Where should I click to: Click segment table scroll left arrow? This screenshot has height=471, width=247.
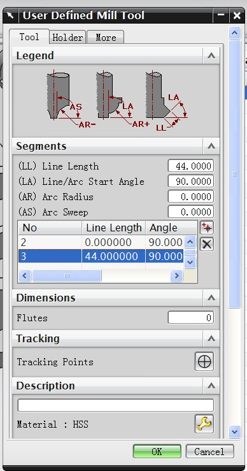[x=25, y=275]
